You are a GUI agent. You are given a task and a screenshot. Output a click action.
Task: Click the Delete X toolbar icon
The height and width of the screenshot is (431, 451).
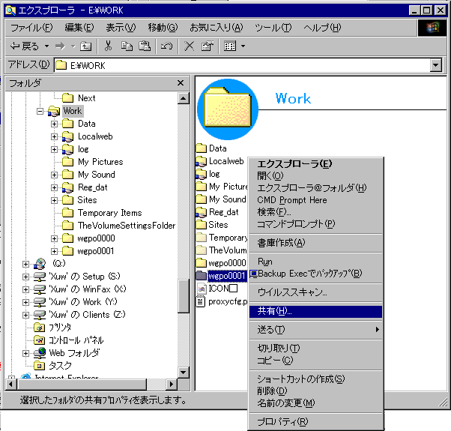[189, 46]
